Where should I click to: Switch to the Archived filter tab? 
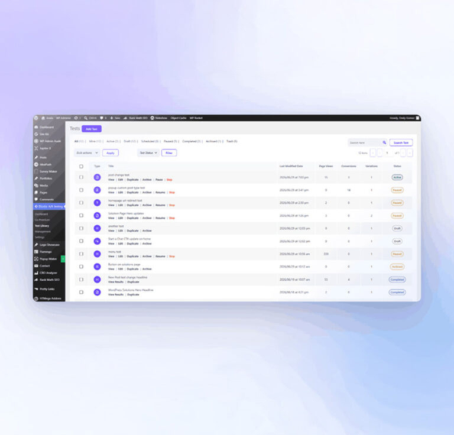[213, 141]
